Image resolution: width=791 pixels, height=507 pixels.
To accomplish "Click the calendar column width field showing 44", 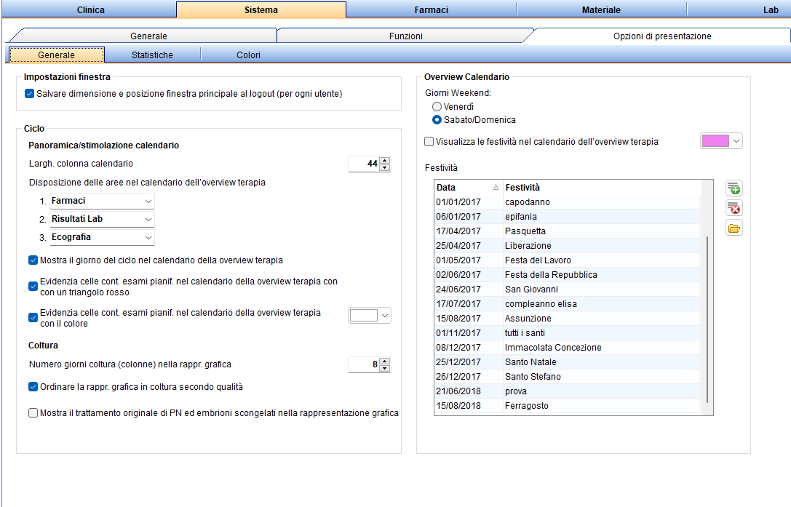I will 364,164.
